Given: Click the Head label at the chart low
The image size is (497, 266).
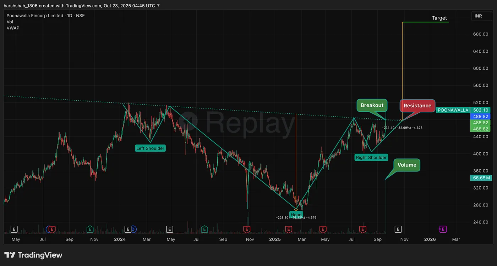Looking at the screenshot, I should click(296, 215).
